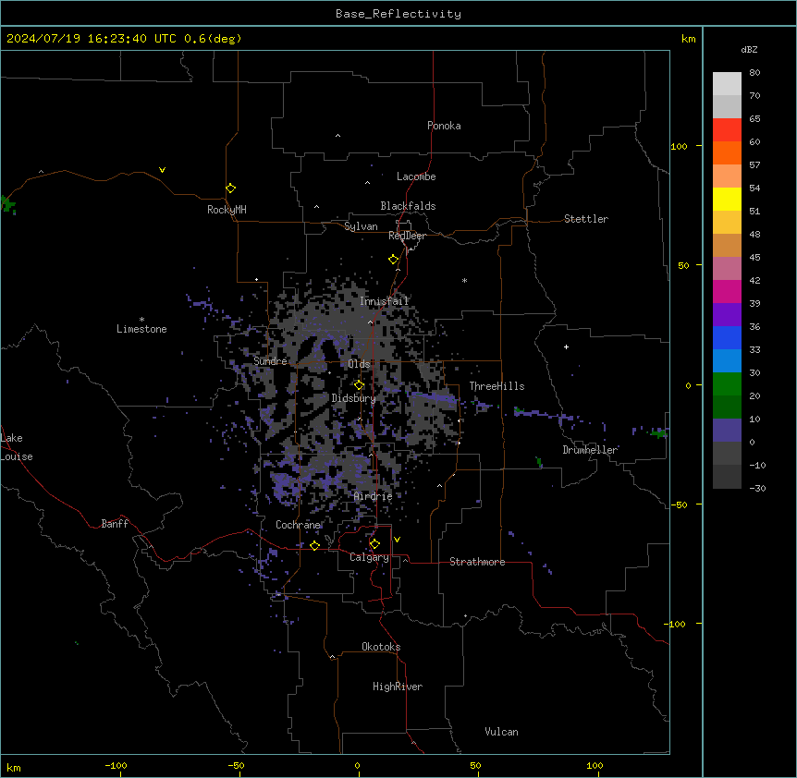The width and height of the screenshot is (797, 778).
Task: Click the -100 tick label on right axis
Action: coord(676,624)
